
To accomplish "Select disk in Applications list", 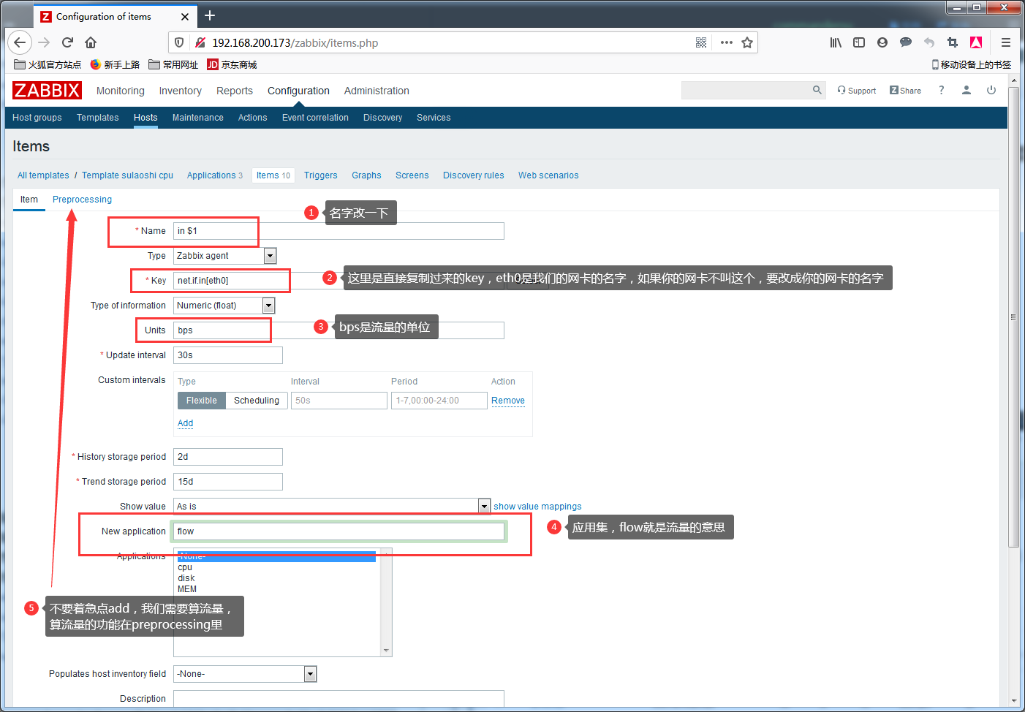I will pyautogui.click(x=276, y=578).
